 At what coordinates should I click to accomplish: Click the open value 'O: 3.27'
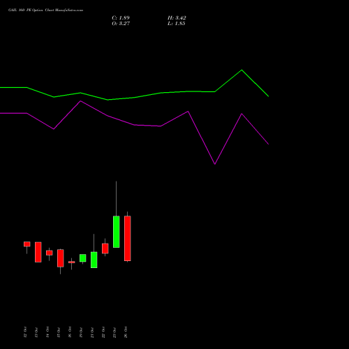121,24
